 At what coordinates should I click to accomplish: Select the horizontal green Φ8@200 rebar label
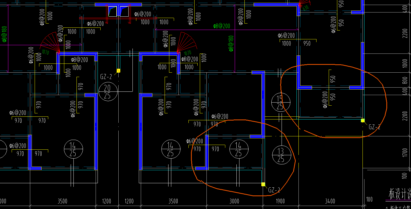click(222, 26)
